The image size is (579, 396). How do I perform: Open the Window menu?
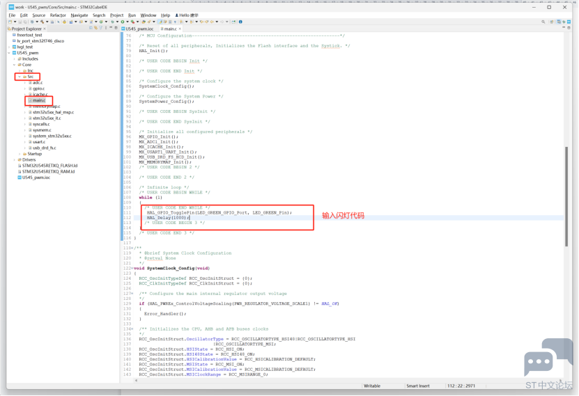(x=148, y=15)
